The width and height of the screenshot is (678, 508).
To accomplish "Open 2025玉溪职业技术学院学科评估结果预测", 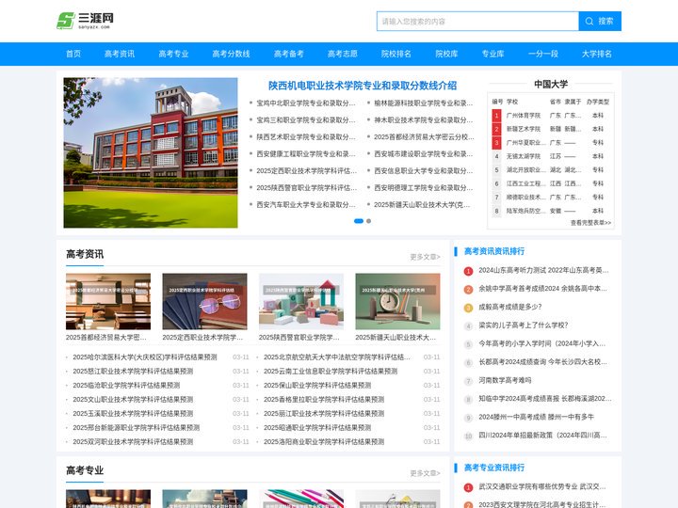I will pyautogui.click(x=133, y=414).
